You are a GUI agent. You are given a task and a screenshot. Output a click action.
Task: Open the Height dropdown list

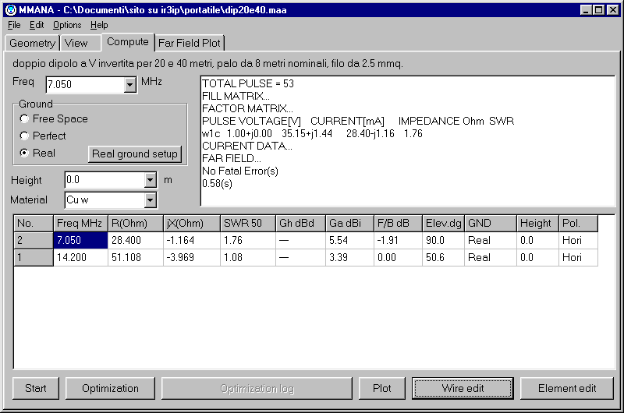151,181
